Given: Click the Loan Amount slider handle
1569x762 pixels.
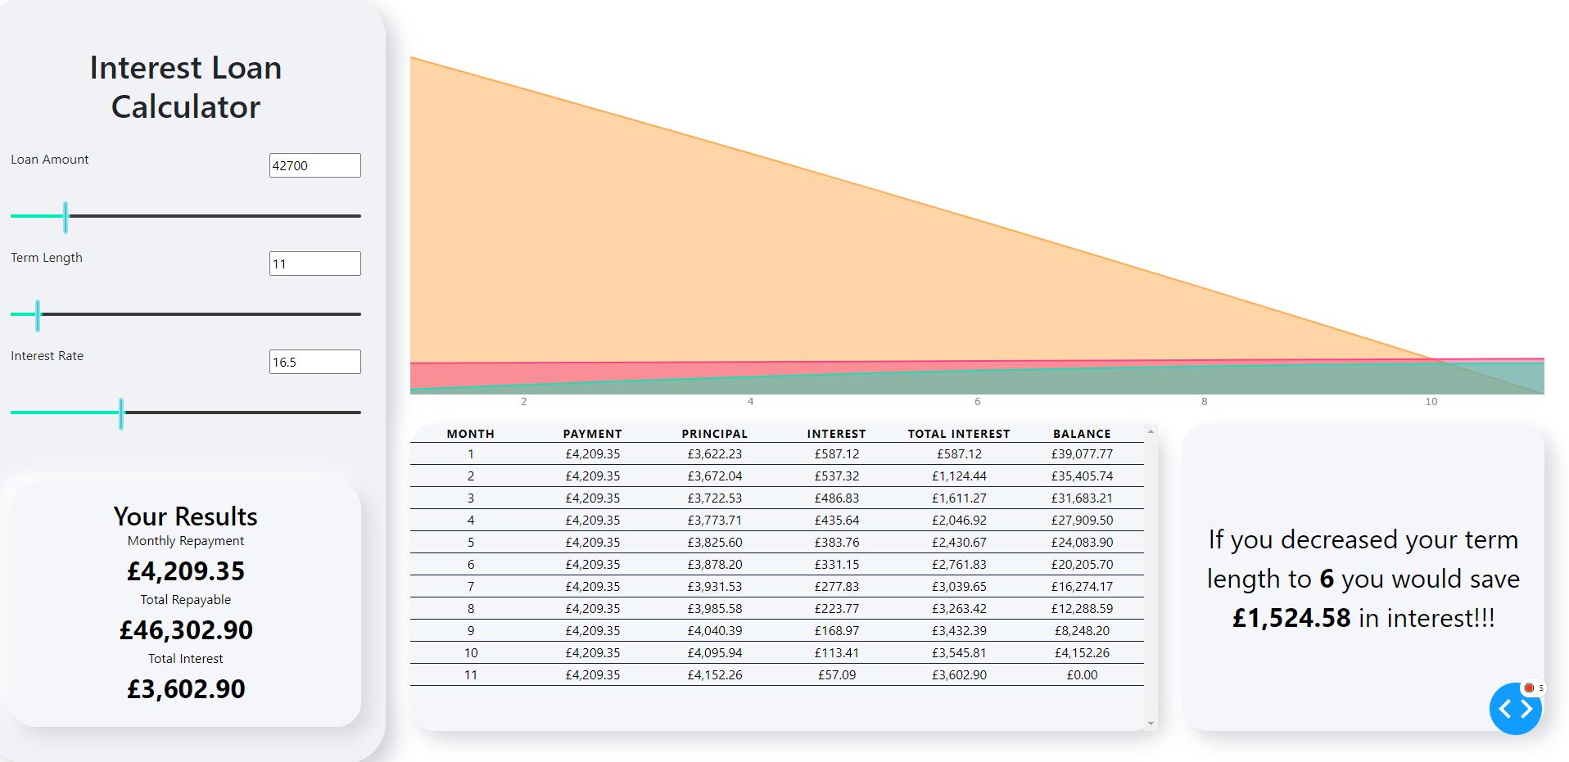Looking at the screenshot, I should [x=66, y=217].
